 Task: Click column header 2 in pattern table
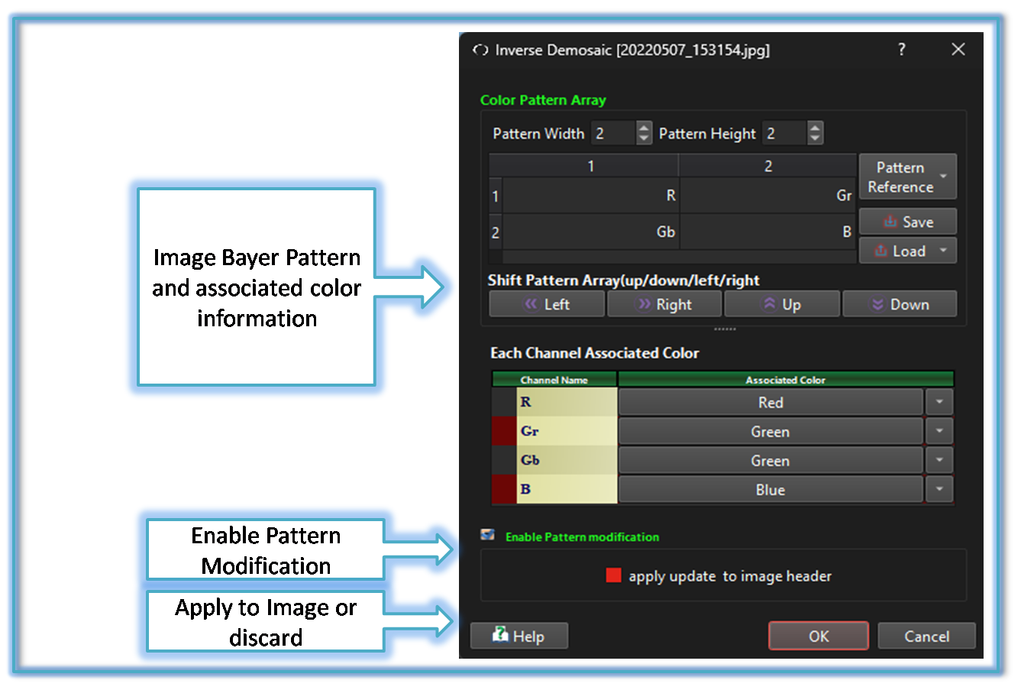[768, 166]
